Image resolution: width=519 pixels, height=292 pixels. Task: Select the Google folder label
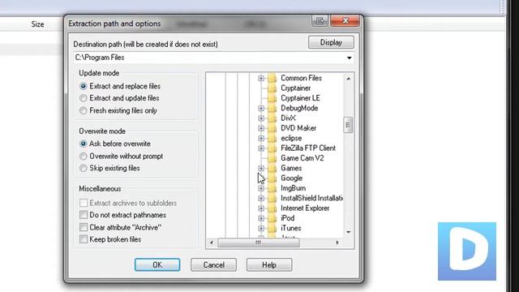point(292,178)
